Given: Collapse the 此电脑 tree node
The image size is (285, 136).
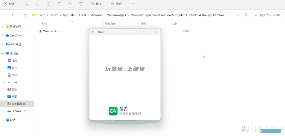Looking at the screenshot, I should [x=2, y=54].
